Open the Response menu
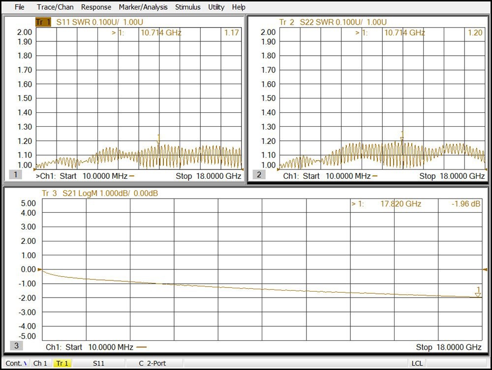 point(96,7)
